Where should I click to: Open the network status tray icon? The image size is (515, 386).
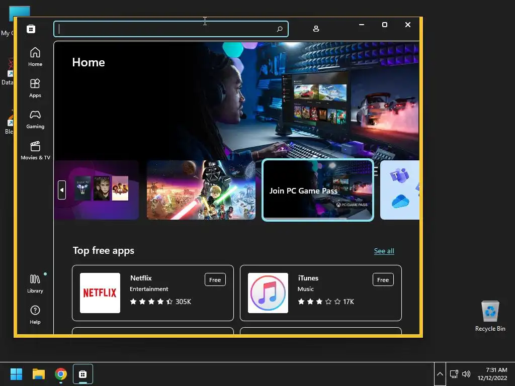click(x=454, y=374)
